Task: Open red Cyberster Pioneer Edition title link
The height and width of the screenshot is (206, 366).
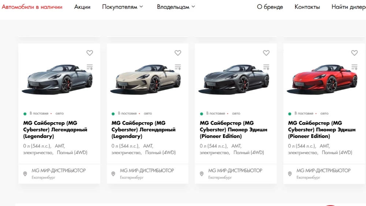Action: coord(322,130)
